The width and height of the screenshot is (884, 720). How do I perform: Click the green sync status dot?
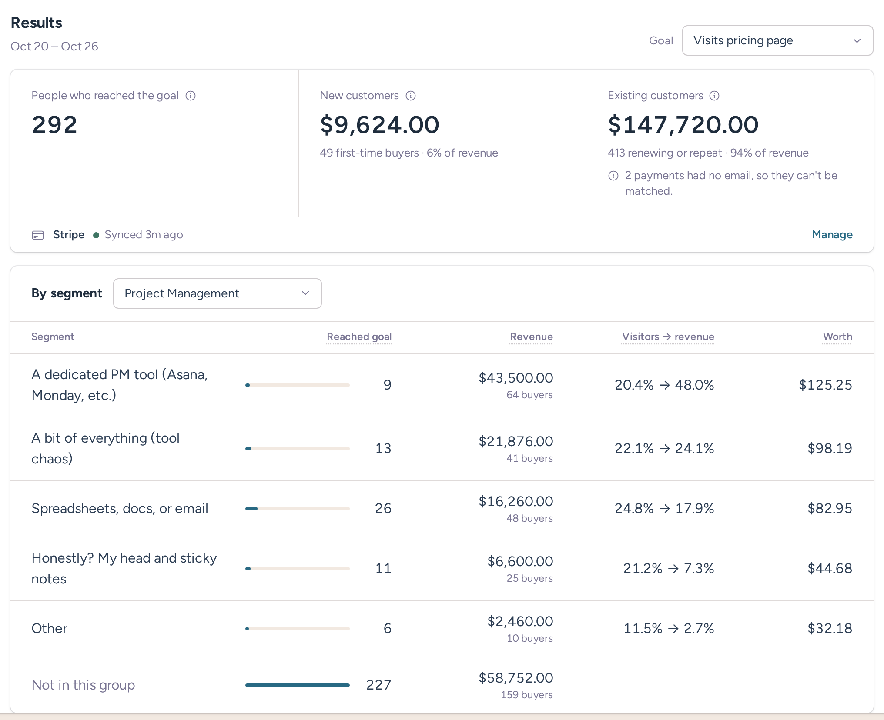pyautogui.click(x=96, y=235)
